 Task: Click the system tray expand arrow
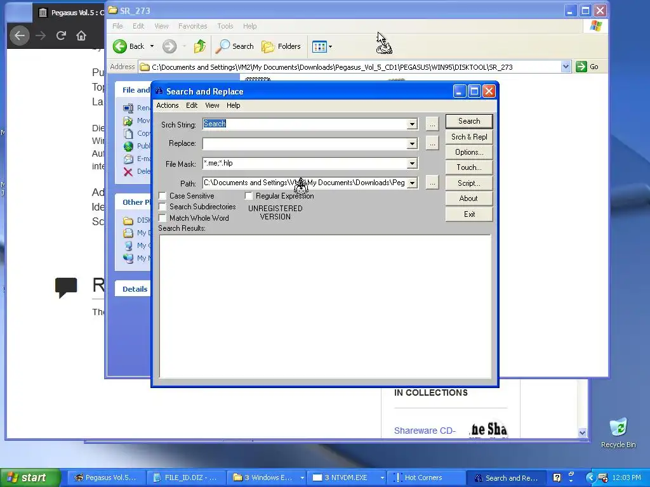[590, 477]
